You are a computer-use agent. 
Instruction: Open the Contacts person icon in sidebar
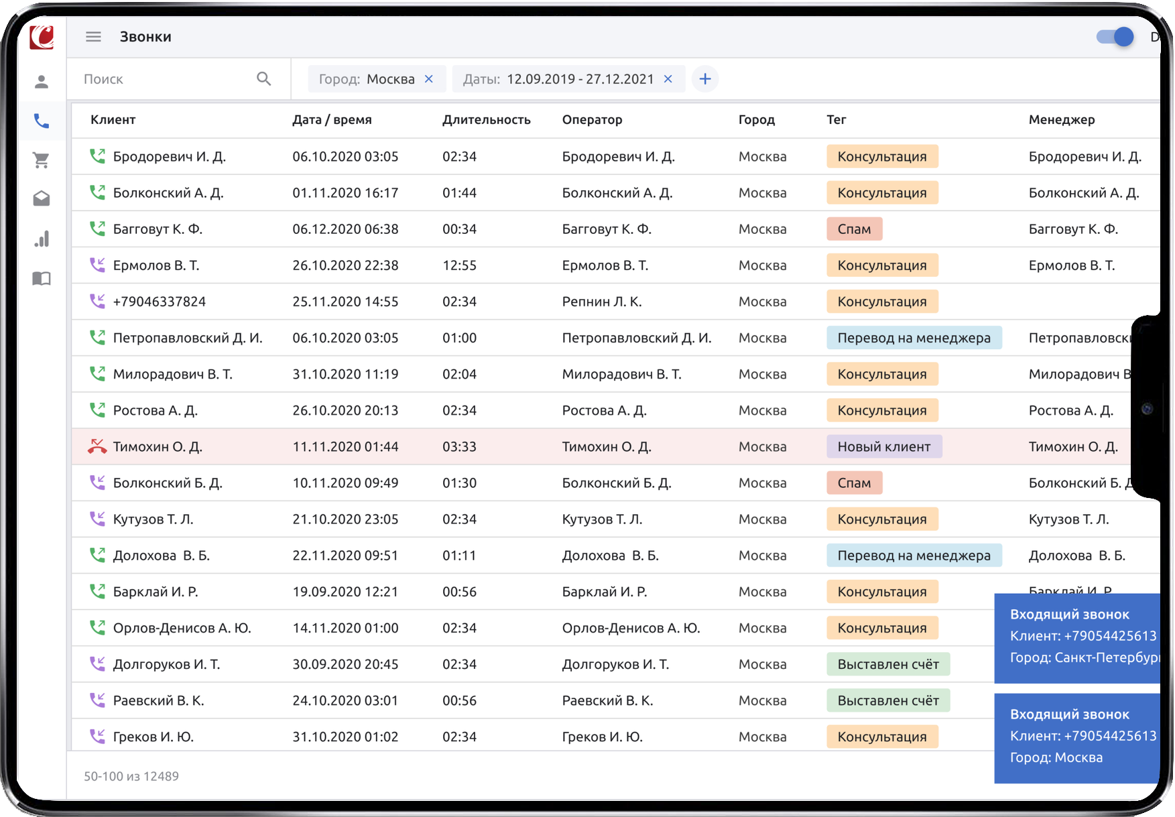[42, 82]
